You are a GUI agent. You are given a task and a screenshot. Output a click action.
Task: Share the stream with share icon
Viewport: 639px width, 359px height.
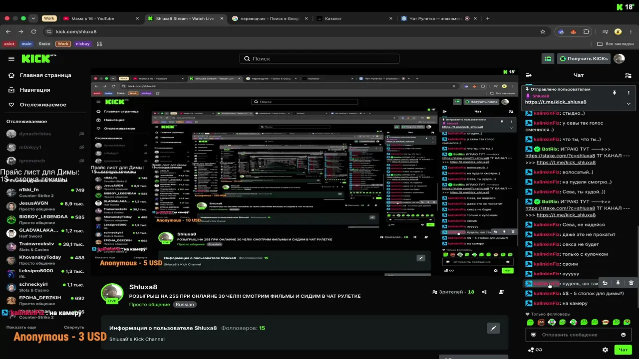point(484,292)
